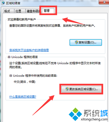Open 更改系统区域设置(C)... dialog
Screen dimensions: 109x122
click(81, 89)
